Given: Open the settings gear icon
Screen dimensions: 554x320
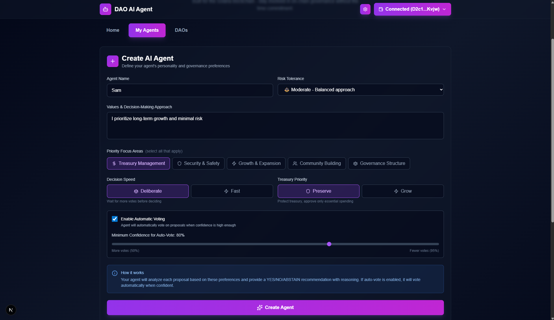Looking at the screenshot, I should point(365,9).
